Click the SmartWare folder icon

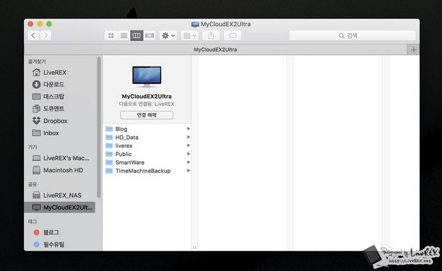tap(109, 162)
